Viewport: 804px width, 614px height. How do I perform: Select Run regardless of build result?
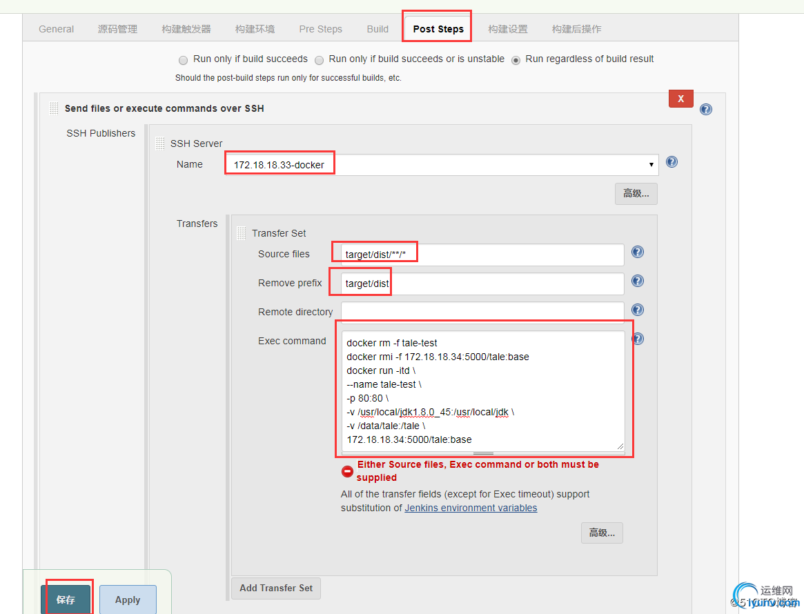(516, 60)
